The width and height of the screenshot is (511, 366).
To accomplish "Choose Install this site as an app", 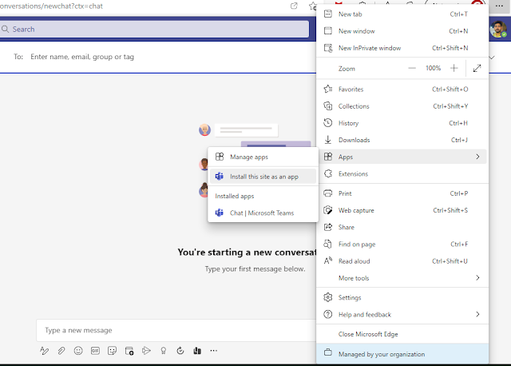I will pyautogui.click(x=263, y=177).
